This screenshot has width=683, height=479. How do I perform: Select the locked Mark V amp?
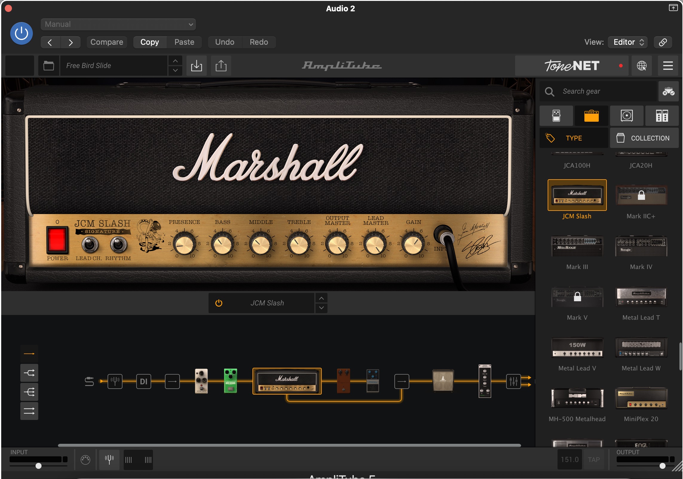(x=577, y=297)
